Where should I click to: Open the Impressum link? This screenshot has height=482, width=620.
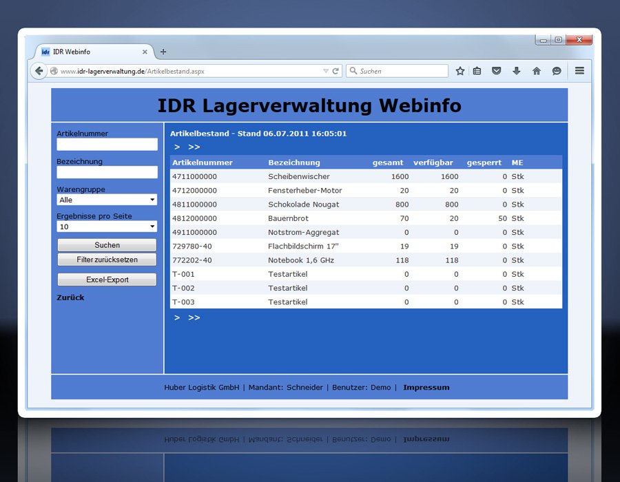[426, 388]
